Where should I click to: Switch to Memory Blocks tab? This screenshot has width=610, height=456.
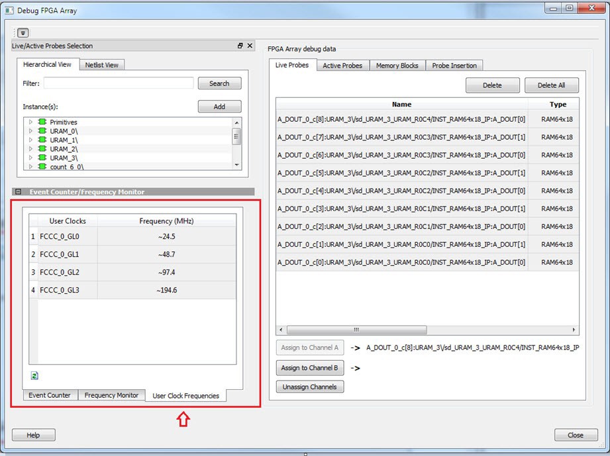(397, 66)
